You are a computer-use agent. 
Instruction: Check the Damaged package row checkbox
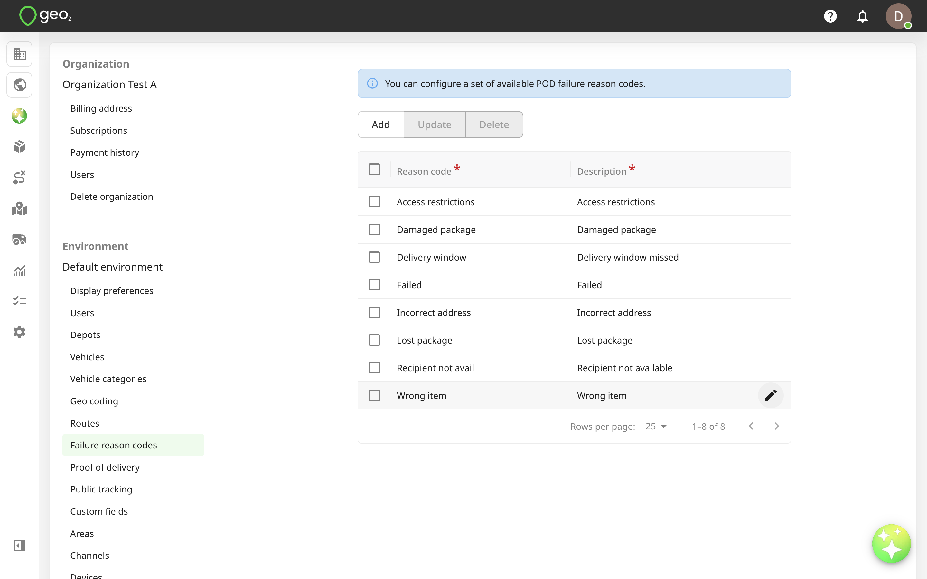(374, 229)
